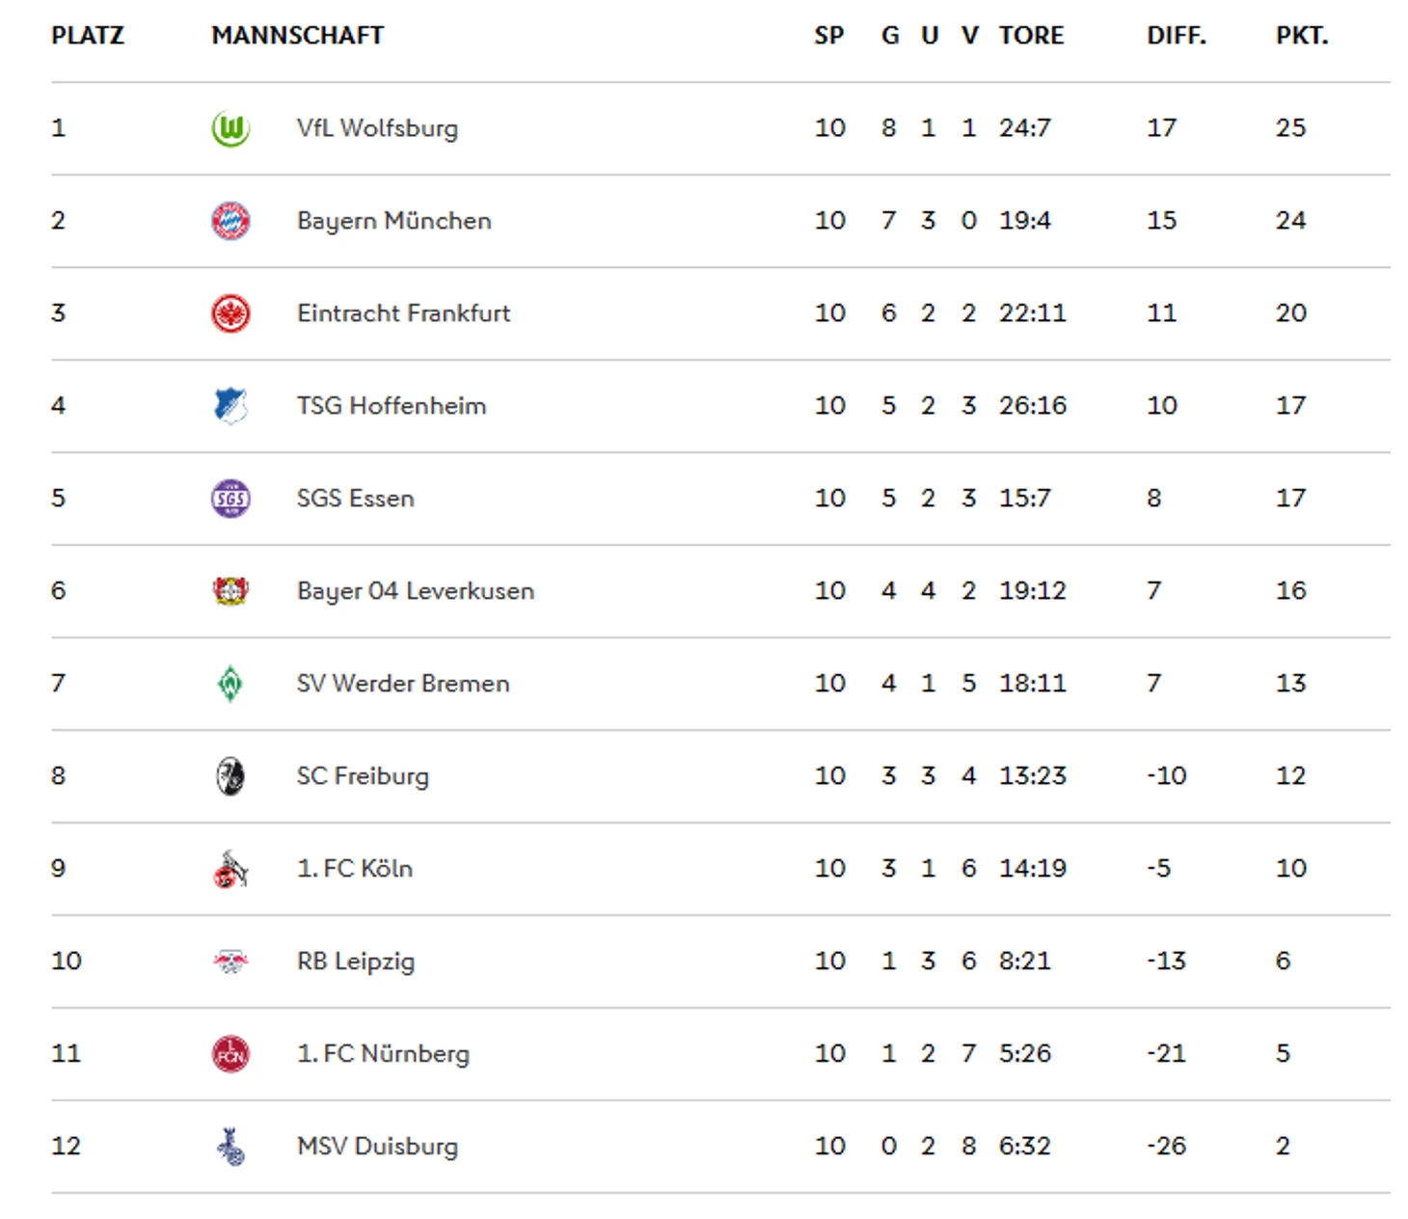Open the TSG Hoffenheim team link
This screenshot has height=1219, width=1408.
point(392,406)
